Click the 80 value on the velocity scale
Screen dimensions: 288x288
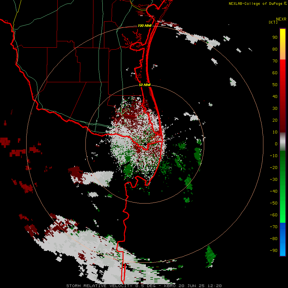tap(275, 49)
